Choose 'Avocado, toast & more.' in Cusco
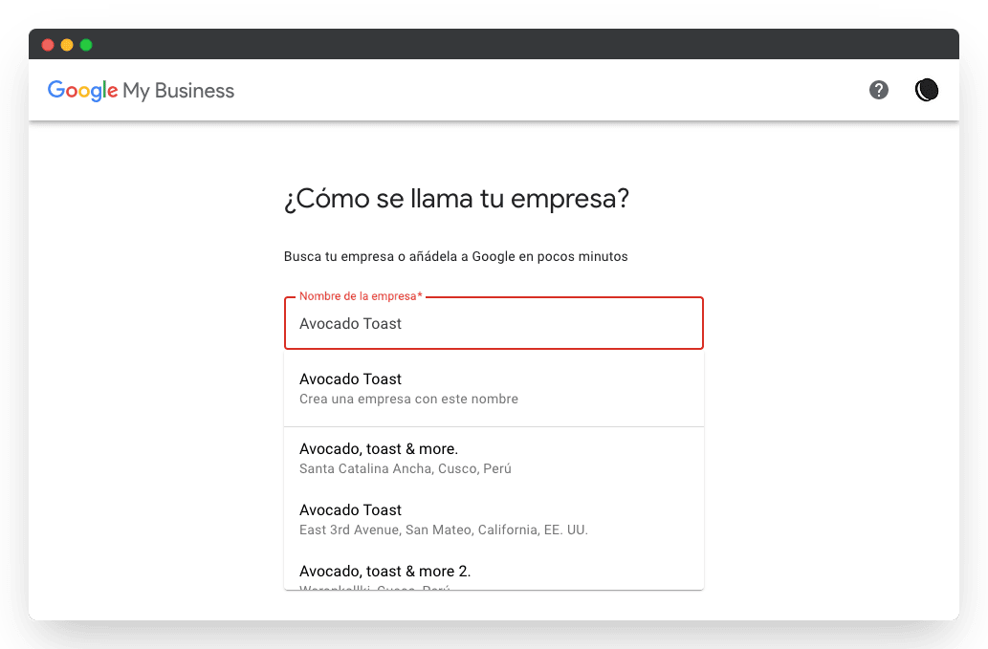Screen dimensions: 988x649 click(494, 458)
